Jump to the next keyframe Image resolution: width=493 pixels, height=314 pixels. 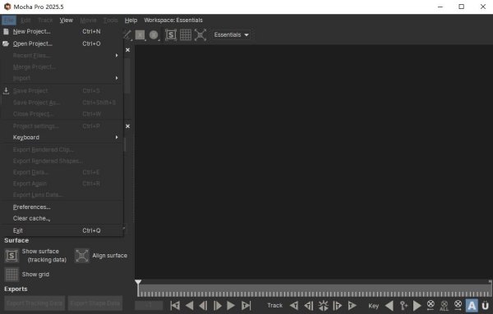pyautogui.click(x=417, y=306)
